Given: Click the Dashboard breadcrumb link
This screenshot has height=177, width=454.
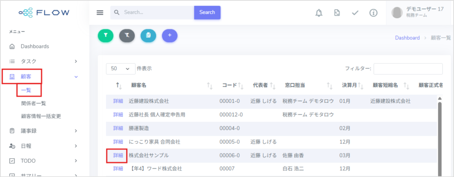Looking at the screenshot, I should pos(407,38).
